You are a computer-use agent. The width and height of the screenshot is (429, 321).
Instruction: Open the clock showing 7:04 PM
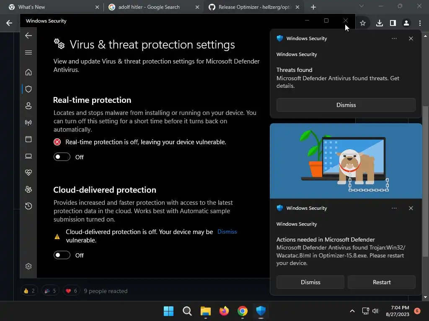pyautogui.click(x=398, y=311)
